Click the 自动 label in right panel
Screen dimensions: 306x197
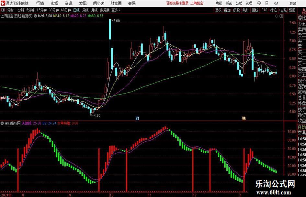pyautogui.click(x=302, y=127)
